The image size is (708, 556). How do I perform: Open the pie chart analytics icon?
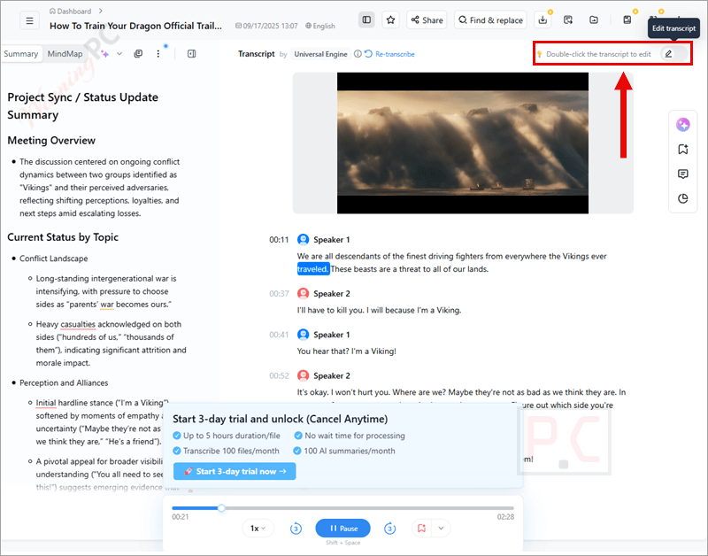point(682,198)
